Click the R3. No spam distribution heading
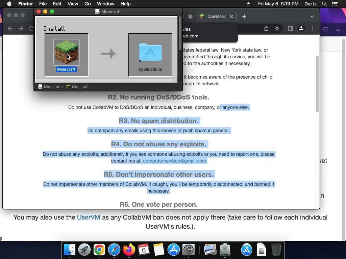The width and height of the screenshot is (346, 259). (158, 121)
